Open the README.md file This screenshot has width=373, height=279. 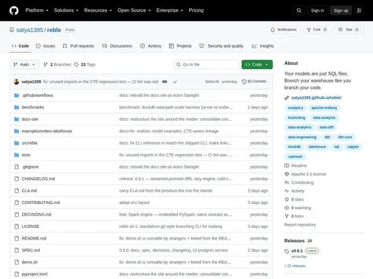pyautogui.click(x=34, y=238)
